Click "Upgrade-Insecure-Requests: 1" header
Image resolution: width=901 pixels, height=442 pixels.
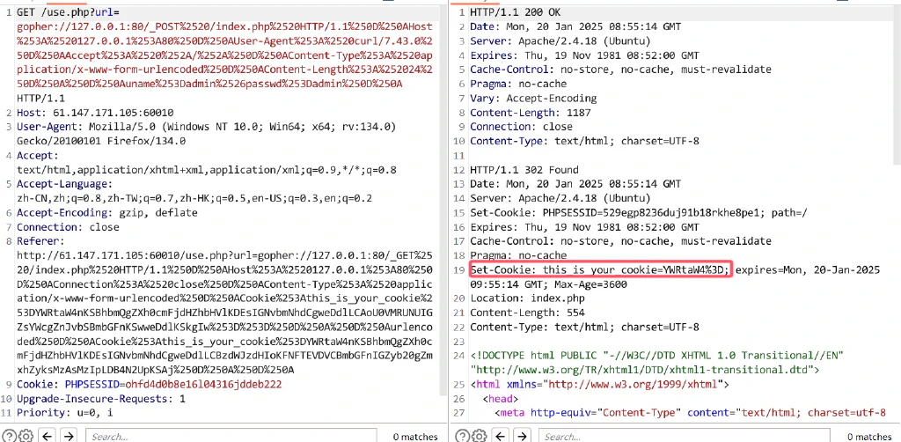[x=101, y=399]
